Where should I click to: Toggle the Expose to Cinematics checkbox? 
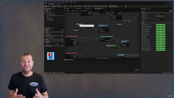(x=157, y=18)
